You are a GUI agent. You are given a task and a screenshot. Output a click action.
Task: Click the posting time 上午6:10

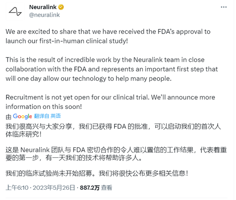click(17, 188)
